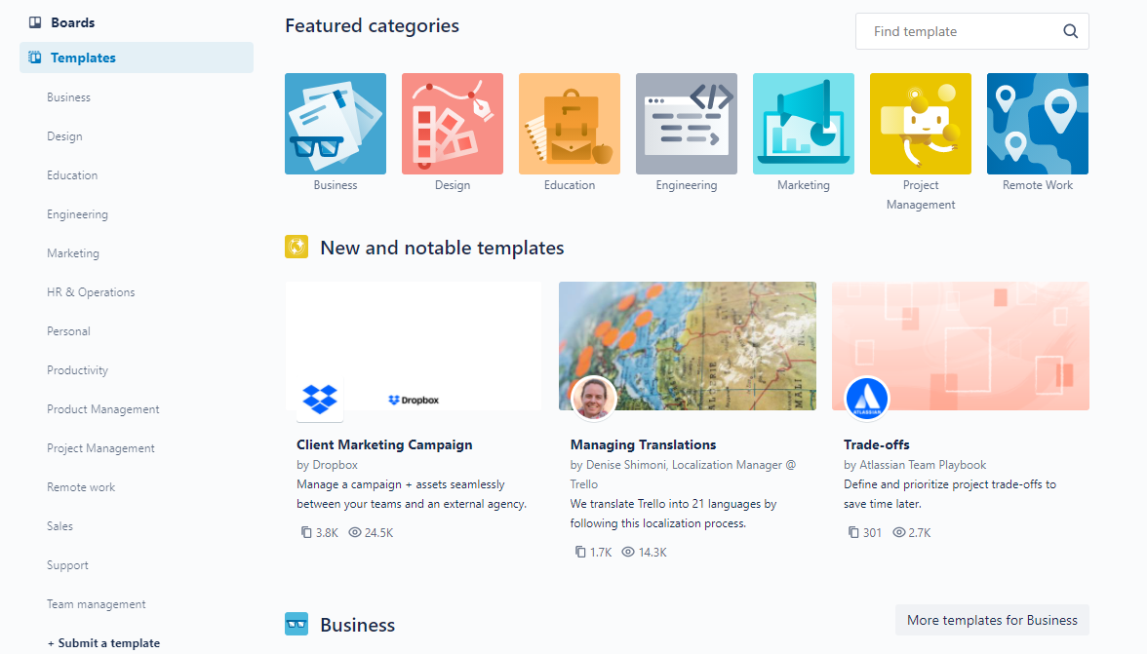The width and height of the screenshot is (1147, 654).
Task: Open Product Management sidebar category
Action: click(x=103, y=409)
